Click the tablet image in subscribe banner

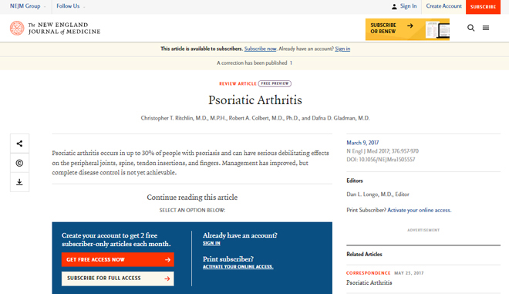437,30
